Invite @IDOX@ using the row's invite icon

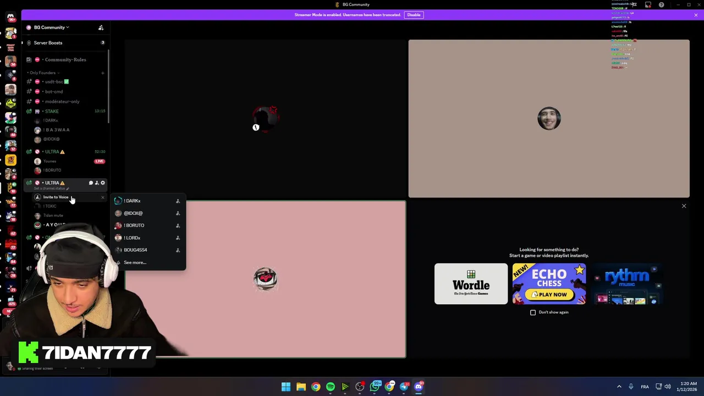click(x=178, y=213)
